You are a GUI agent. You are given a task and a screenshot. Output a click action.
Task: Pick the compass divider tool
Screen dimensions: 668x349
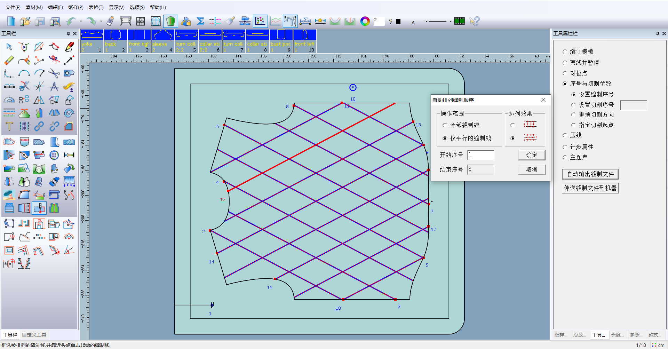(54, 86)
